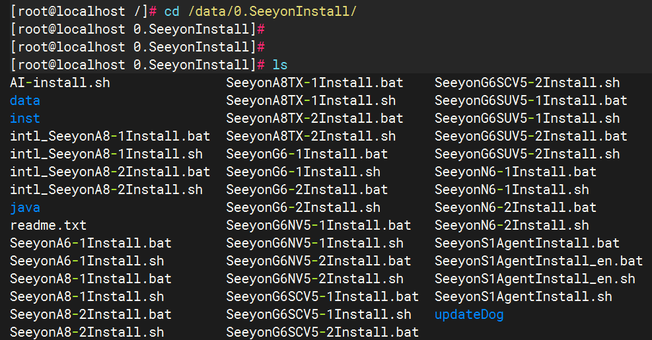Click SeeyonS1AgentInstall_en.sh file name
Image resolution: width=652 pixels, height=340 pixels.
pyautogui.click(x=535, y=279)
